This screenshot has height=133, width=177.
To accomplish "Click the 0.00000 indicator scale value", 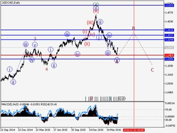I will [170, 117].
